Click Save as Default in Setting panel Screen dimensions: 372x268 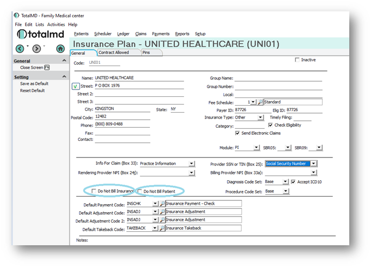point(34,84)
